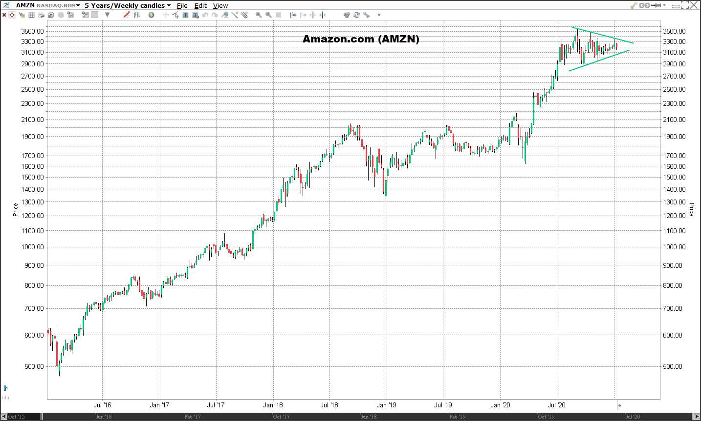This screenshot has width=701, height=421.
Task: Toggle the chain link windows icon
Action: pos(644,5)
